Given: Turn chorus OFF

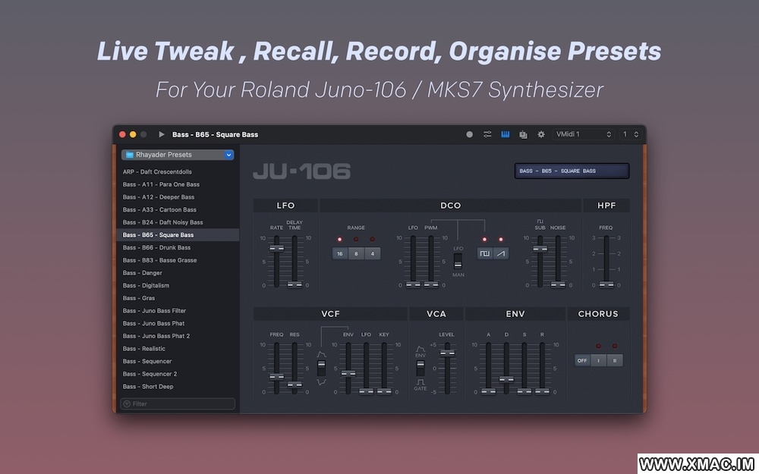Looking at the screenshot, I should coord(582,360).
